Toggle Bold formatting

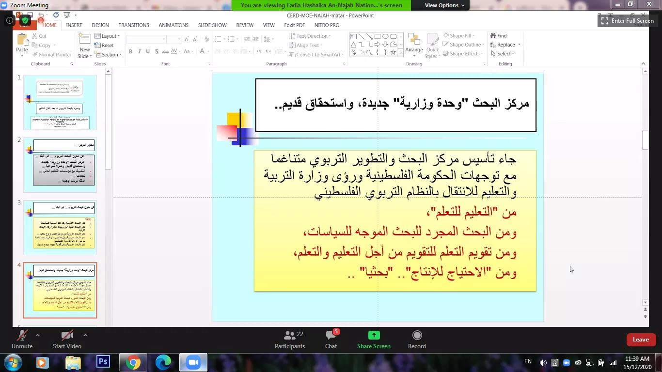(x=130, y=52)
